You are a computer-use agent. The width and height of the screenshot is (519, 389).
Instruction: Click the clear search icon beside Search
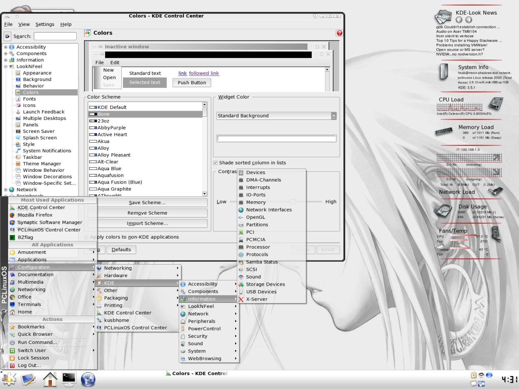pyautogui.click(x=7, y=36)
